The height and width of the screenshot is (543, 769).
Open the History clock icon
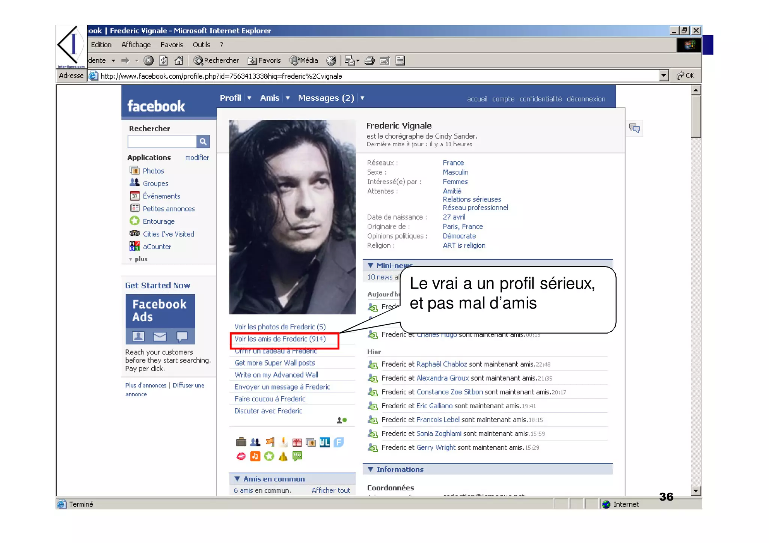[x=331, y=60]
